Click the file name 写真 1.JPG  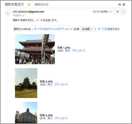point(64,48)
